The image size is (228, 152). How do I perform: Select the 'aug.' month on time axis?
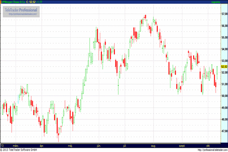tap(154, 145)
